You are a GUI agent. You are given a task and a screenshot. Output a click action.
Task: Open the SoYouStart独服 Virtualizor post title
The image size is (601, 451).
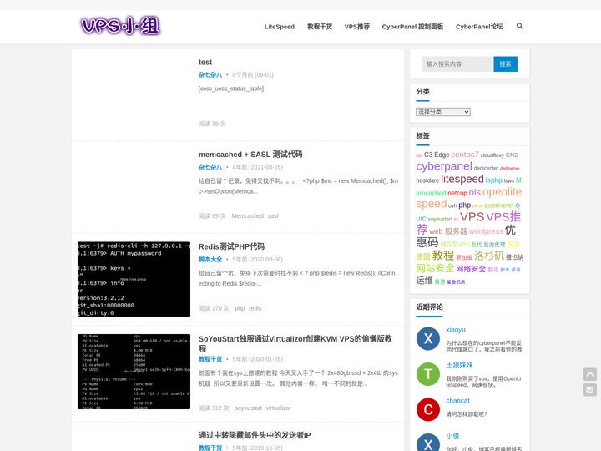[295, 343]
